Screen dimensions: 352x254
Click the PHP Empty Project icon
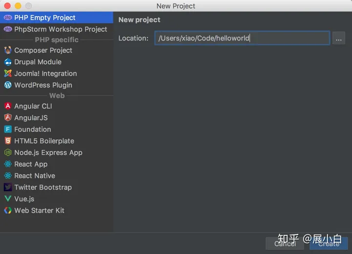coord(8,18)
